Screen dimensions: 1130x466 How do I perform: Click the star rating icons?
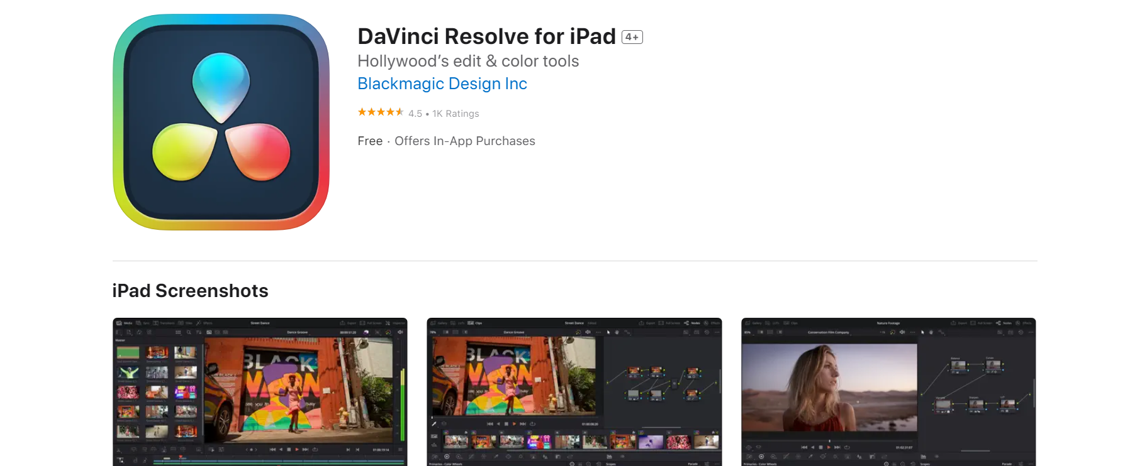tap(381, 112)
